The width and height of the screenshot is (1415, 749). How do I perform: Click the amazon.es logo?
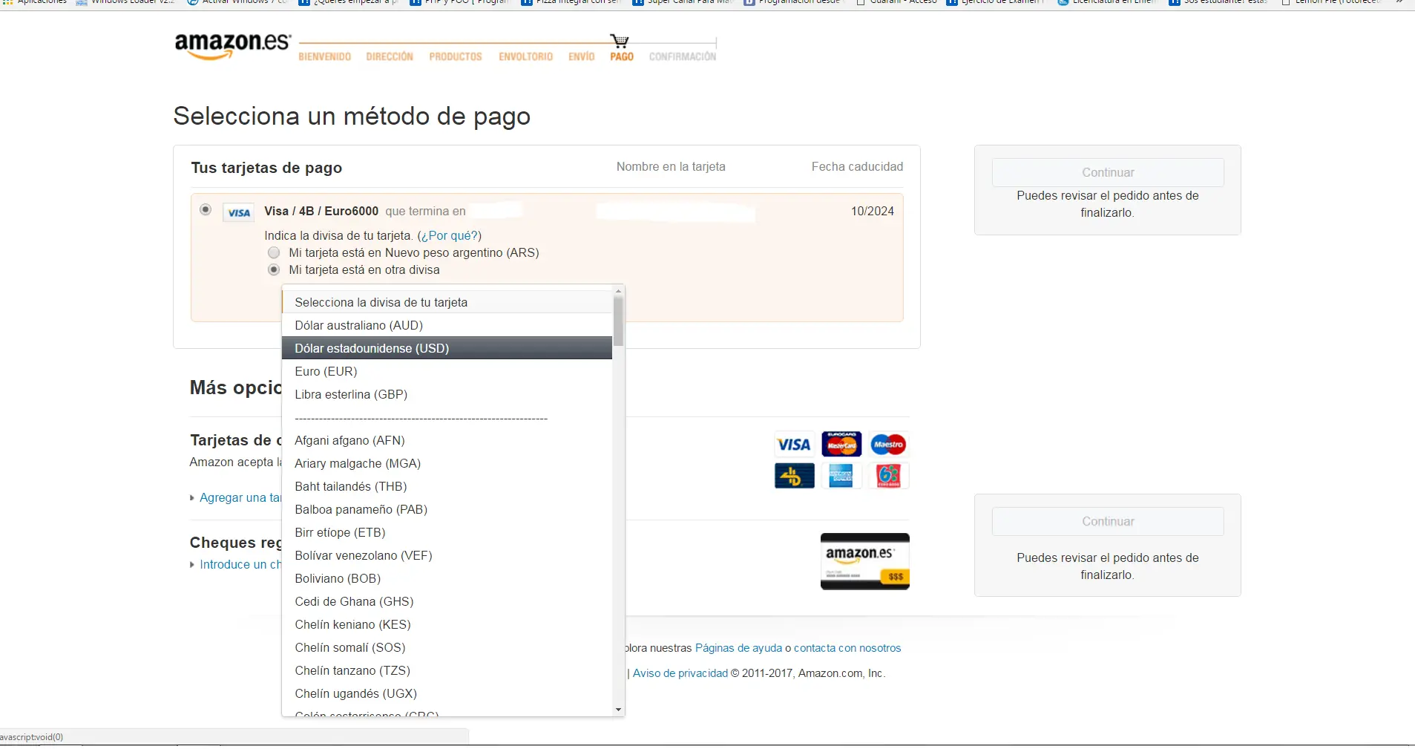pos(233,45)
